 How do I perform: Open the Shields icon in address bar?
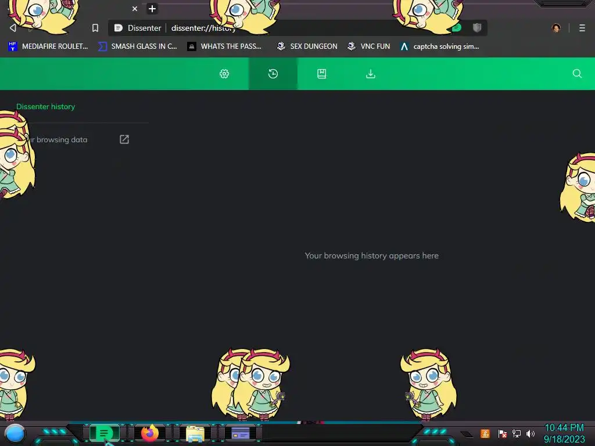click(477, 28)
